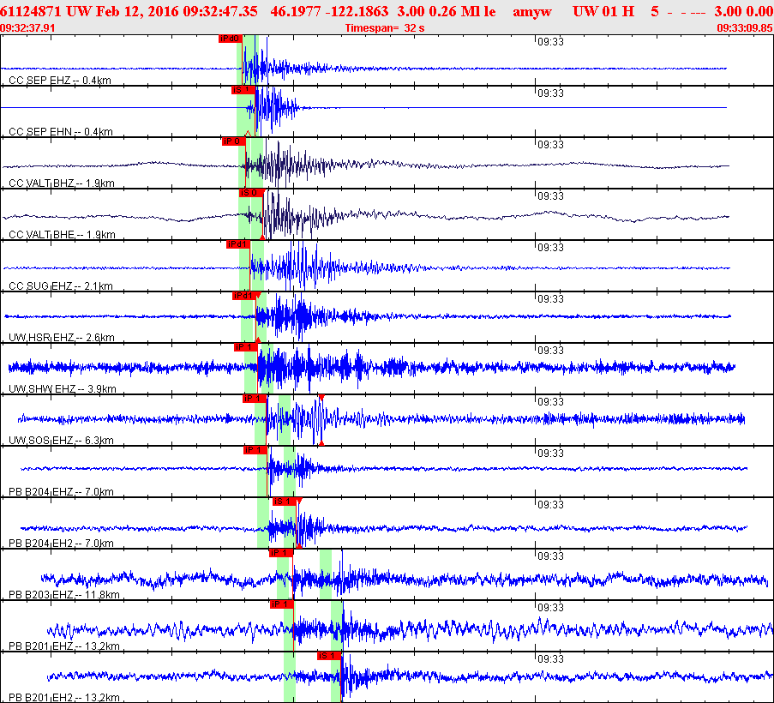Select the PB B201 EHZ 13.2km channel label
The width and height of the screenshot is (774, 703).
pyautogui.click(x=63, y=646)
